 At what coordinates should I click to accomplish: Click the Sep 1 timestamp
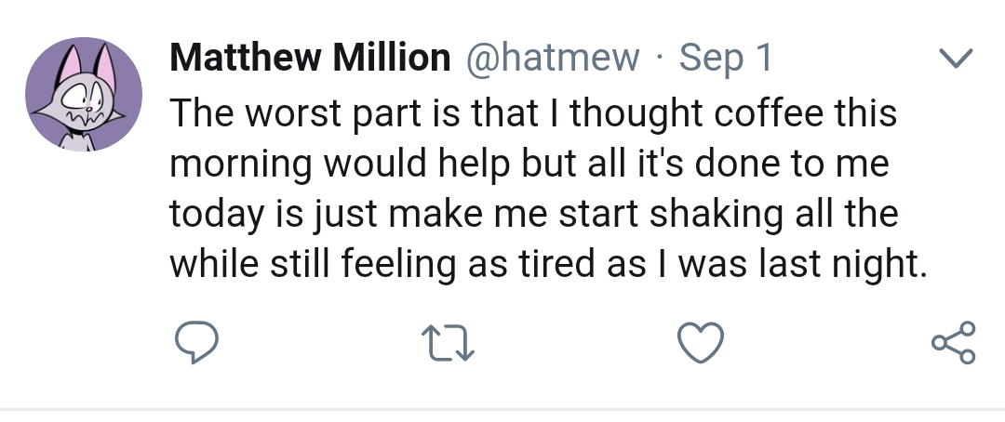[726, 59]
